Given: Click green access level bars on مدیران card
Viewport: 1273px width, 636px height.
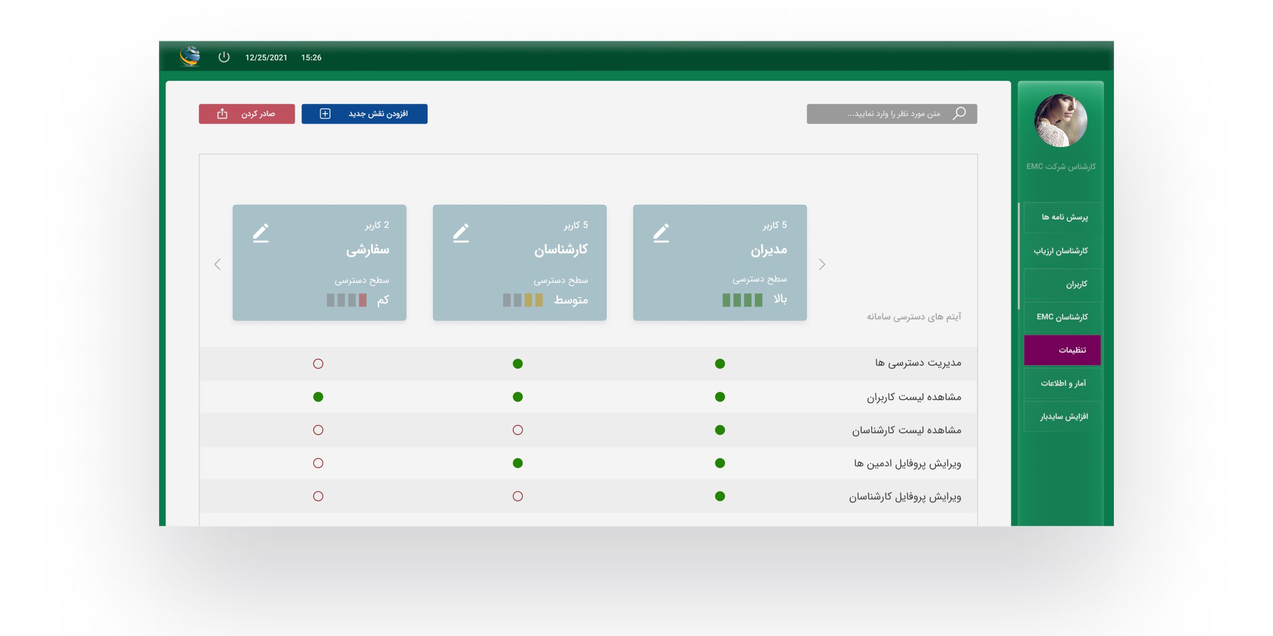Looking at the screenshot, I should 742,300.
